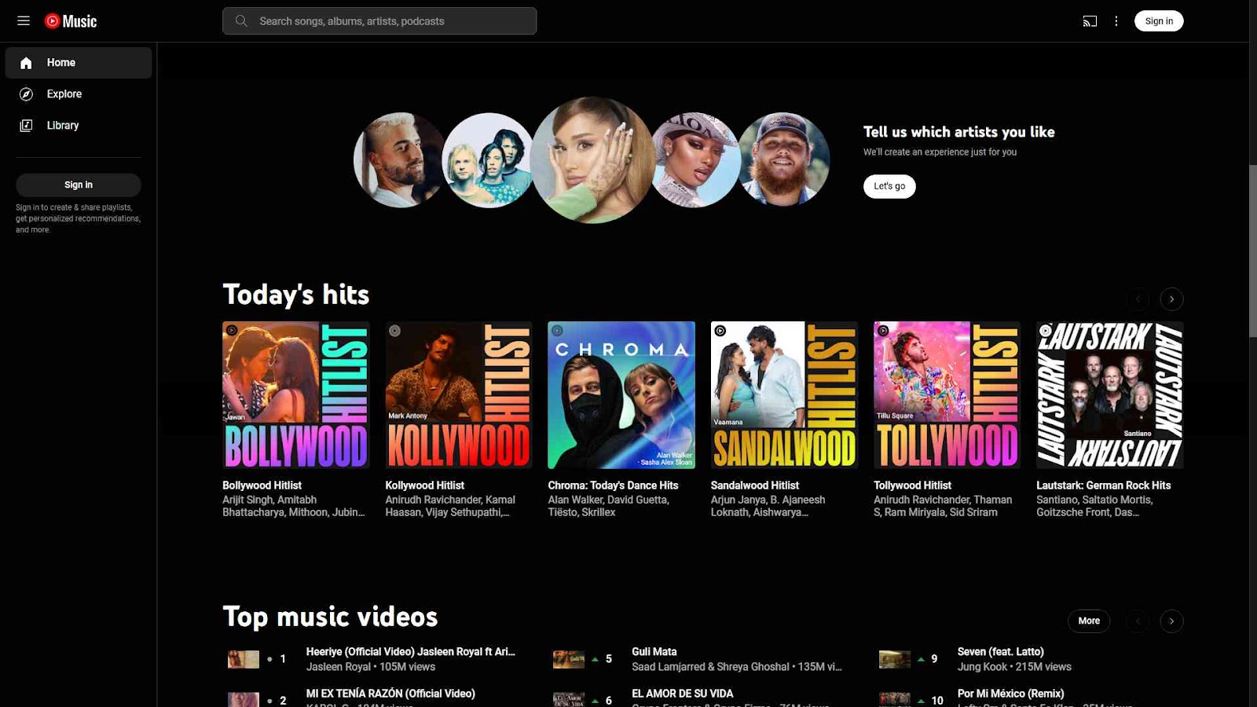
Task: Open the Cast to device icon
Action: point(1090,21)
